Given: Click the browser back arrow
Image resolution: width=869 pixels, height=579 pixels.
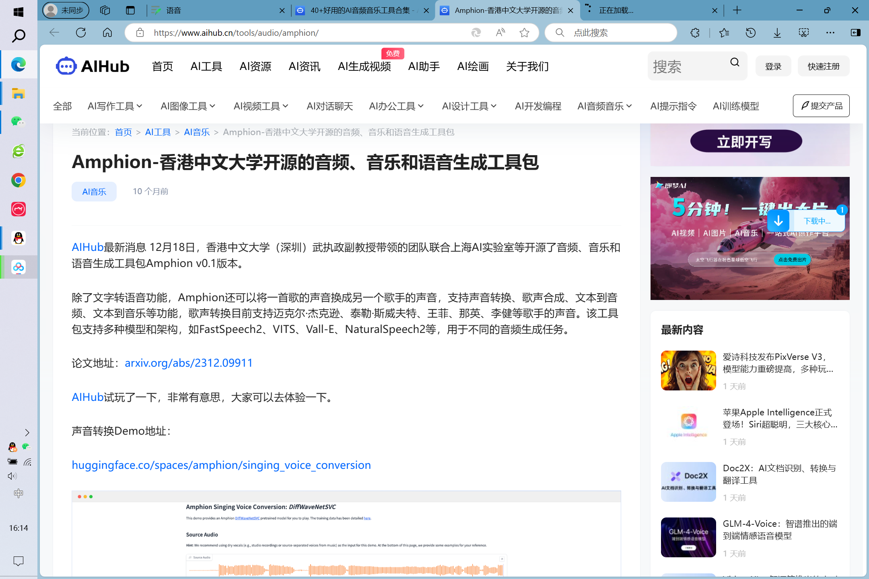Looking at the screenshot, I should 54,33.
